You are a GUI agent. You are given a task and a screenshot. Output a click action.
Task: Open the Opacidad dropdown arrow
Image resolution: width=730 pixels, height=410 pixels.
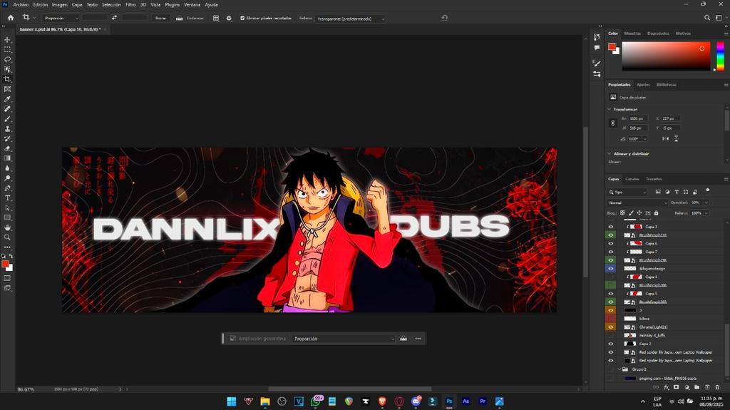coord(706,203)
